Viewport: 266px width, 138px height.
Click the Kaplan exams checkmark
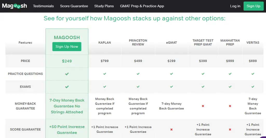(105, 87)
